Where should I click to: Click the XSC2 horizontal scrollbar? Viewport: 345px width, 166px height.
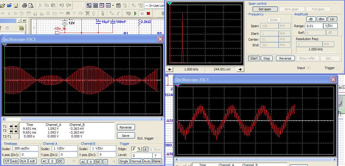point(83,119)
